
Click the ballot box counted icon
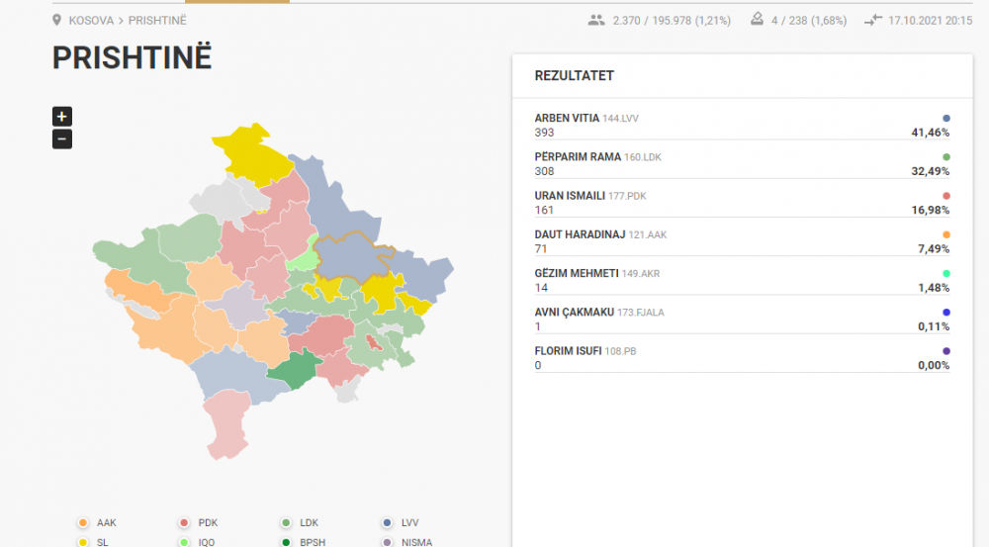(757, 20)
